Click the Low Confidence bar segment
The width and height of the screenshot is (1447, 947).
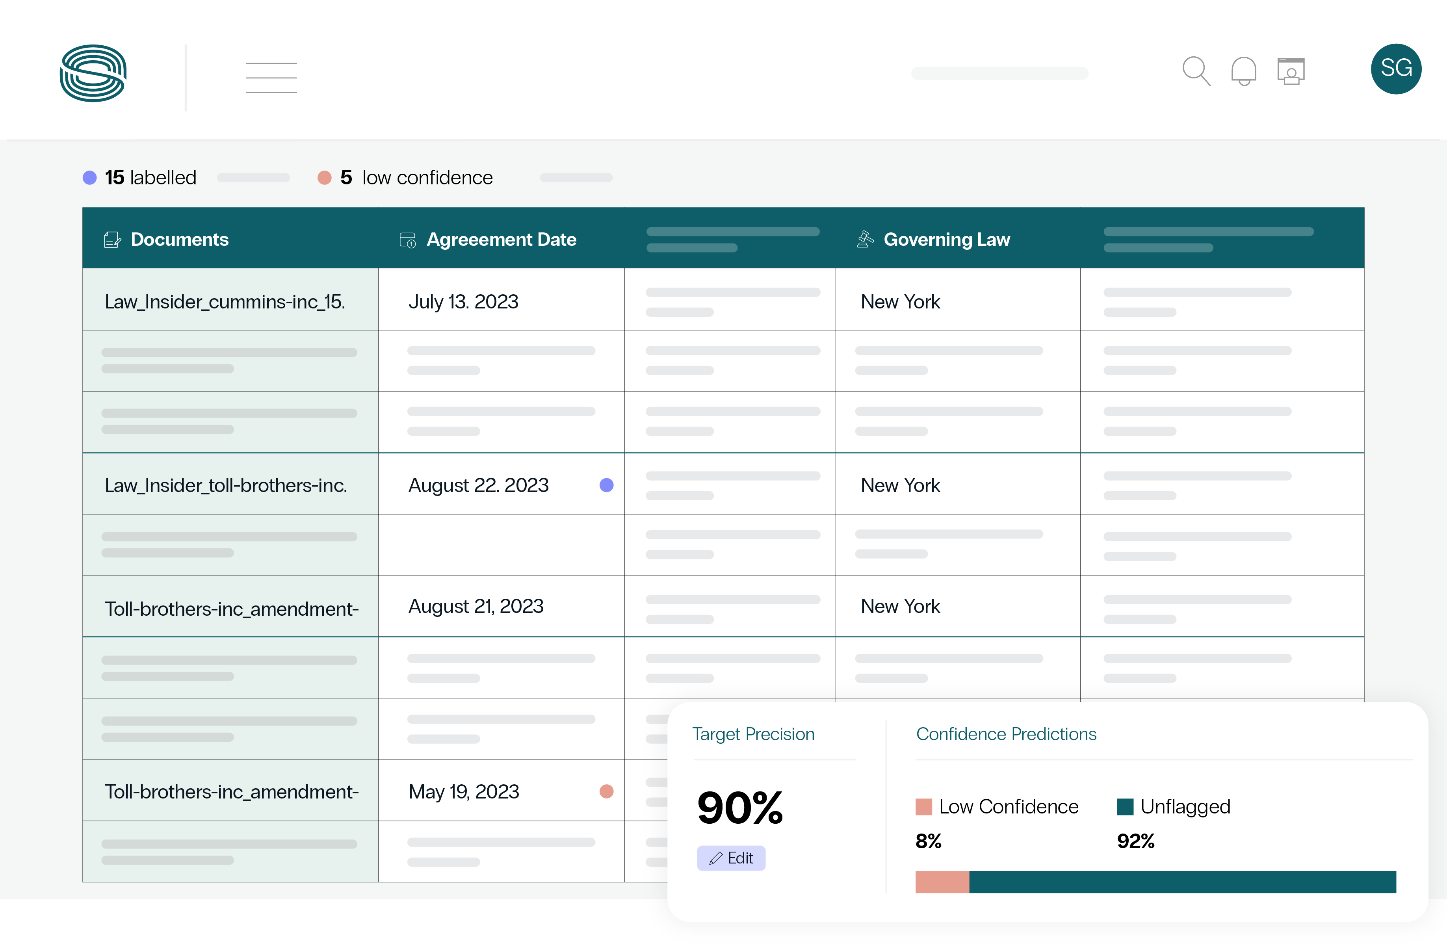point(942,881)
